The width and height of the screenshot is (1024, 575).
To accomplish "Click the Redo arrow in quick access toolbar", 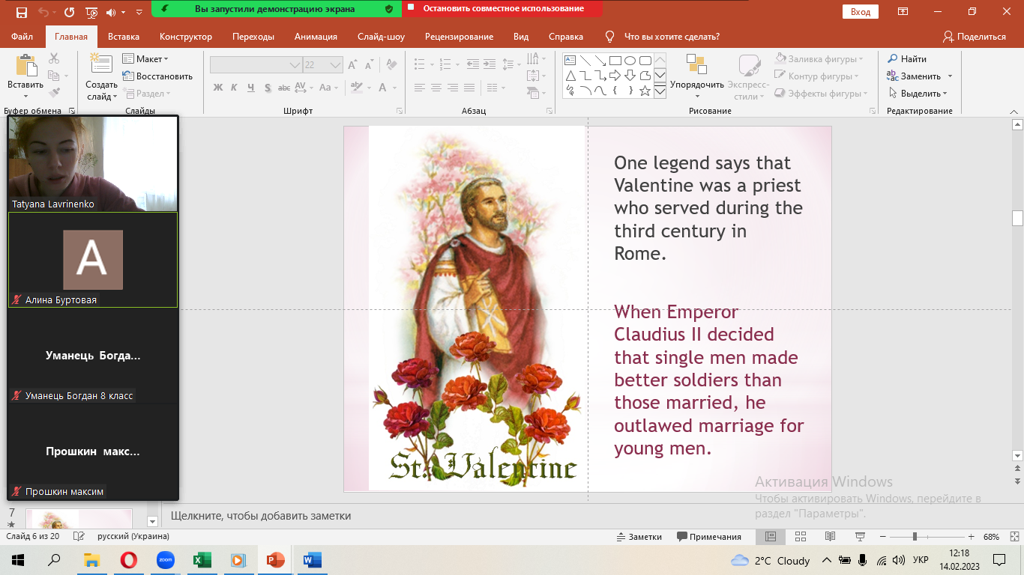I will tap(69, 12).
